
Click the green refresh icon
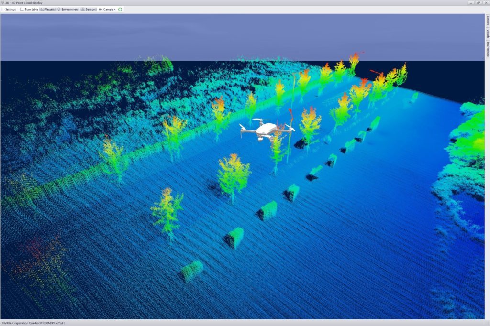tap(120, 9)
